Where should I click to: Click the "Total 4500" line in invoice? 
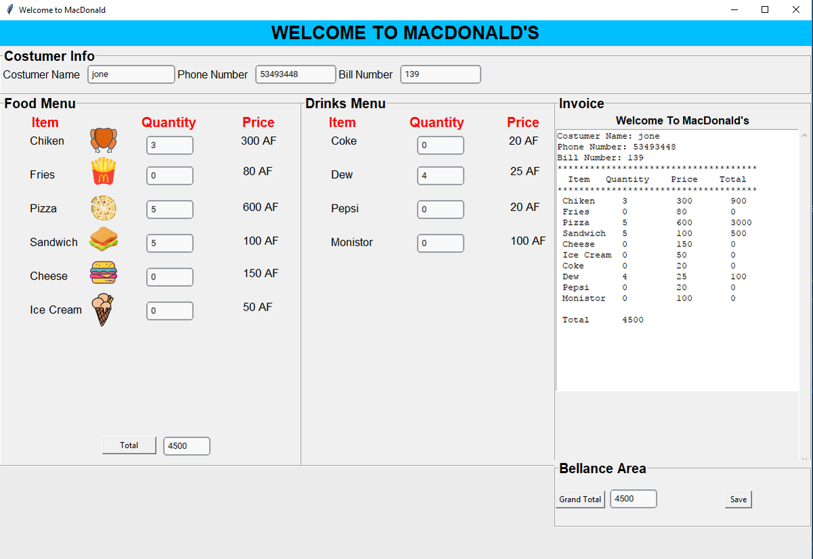coord(603,320)
